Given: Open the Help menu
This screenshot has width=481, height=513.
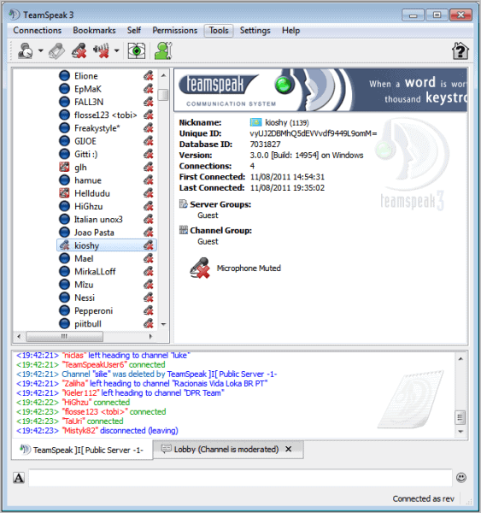Looking at the screenshot, I should pyautogui.click(x=291, y=31).
